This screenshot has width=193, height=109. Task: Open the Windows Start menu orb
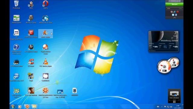13,107
